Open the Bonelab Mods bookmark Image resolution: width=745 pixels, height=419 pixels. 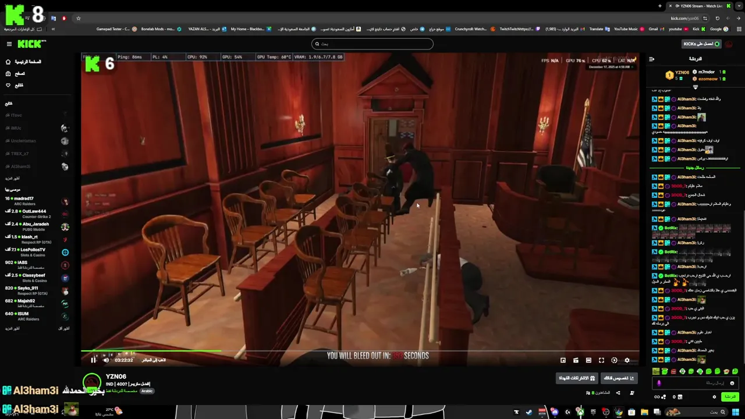click(161, 29)
